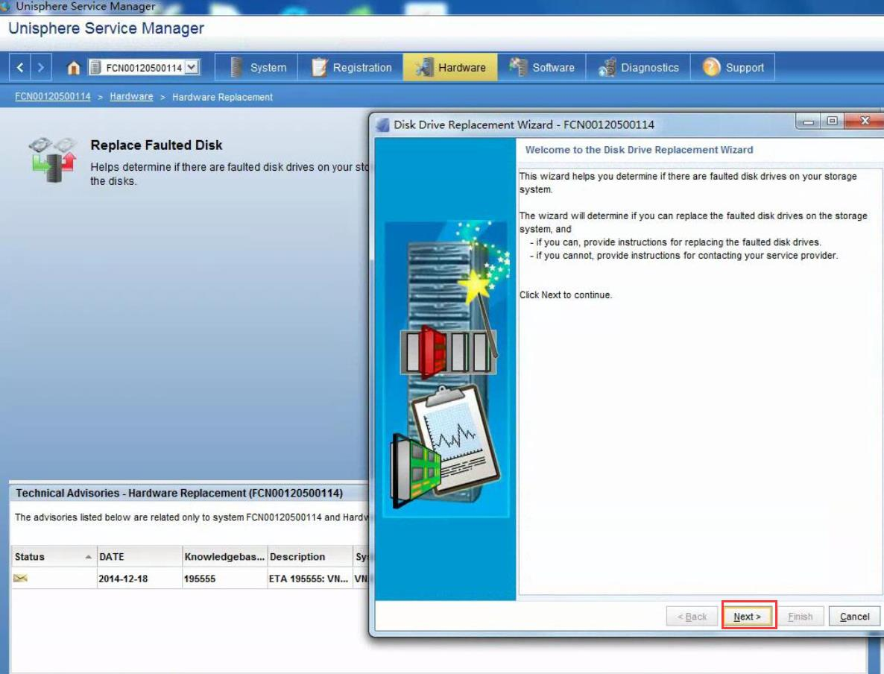The height and width of the screenshot is (674, 884).
Task: Go back with the left arrow navigation button
Action: click(x=19, y=67)
